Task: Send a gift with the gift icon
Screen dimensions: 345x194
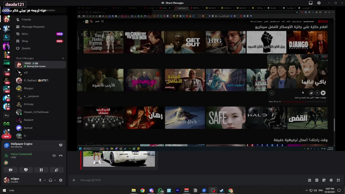Action: pyautogui.click(x=309, y=180)
